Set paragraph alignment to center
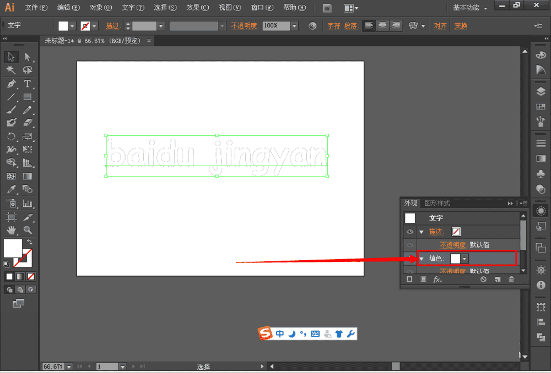Viewport: 551px width, 373px height. click(x=382, y=26)
